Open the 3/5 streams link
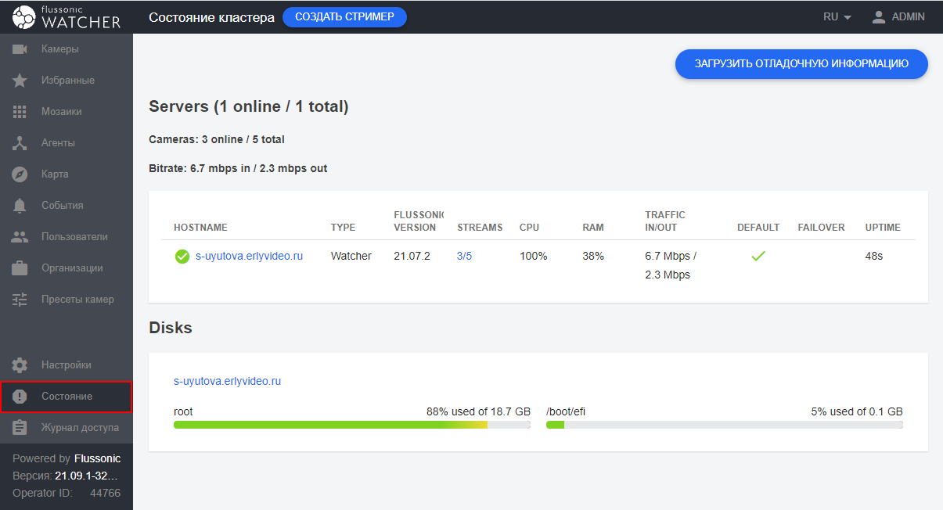 pos(464,256)
